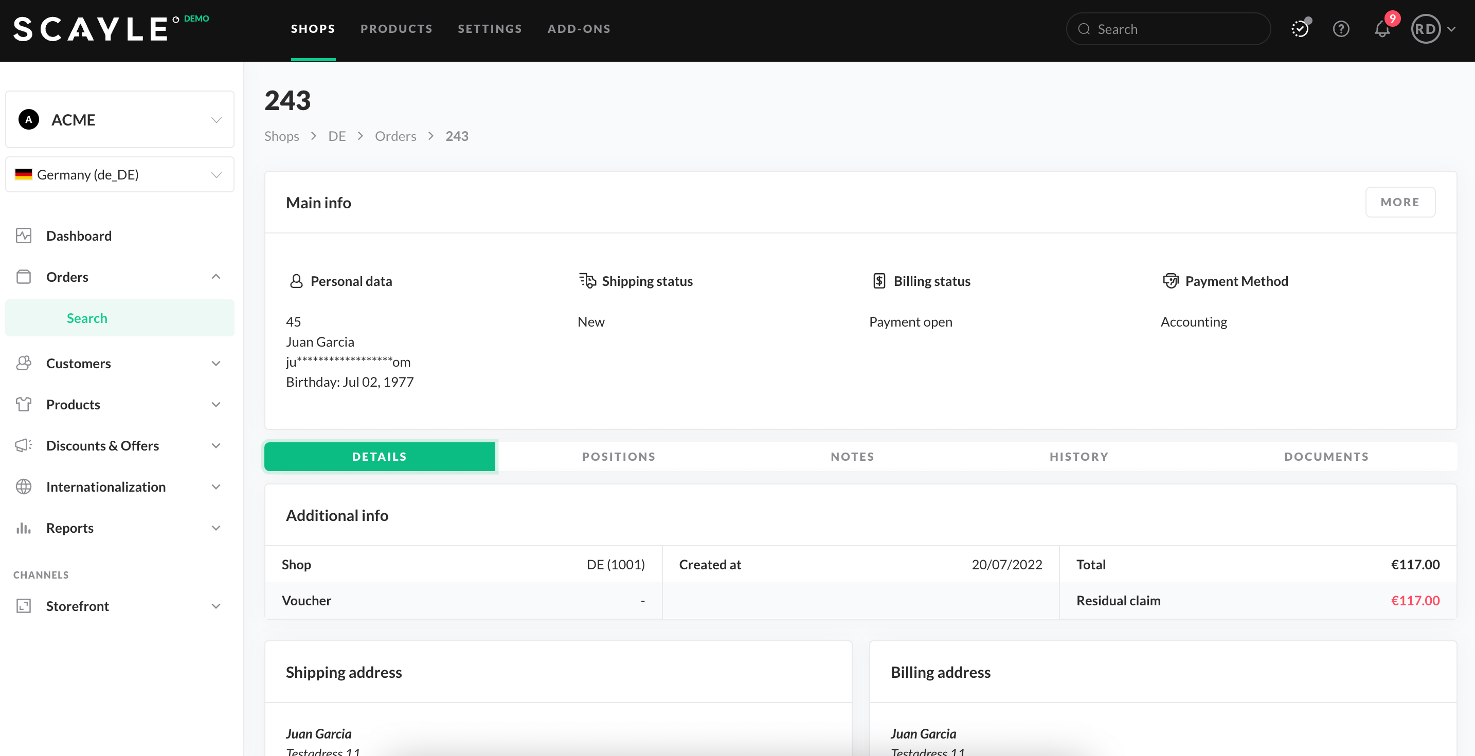Click the breadcrumb Orders link
1475x756 pixels.
tap(395, 135)
